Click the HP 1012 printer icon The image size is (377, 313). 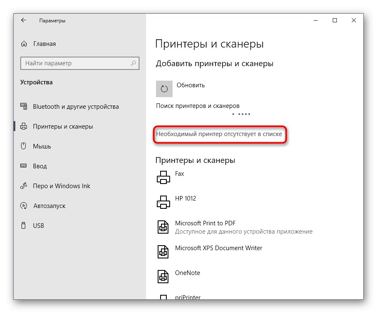(163, 202)
